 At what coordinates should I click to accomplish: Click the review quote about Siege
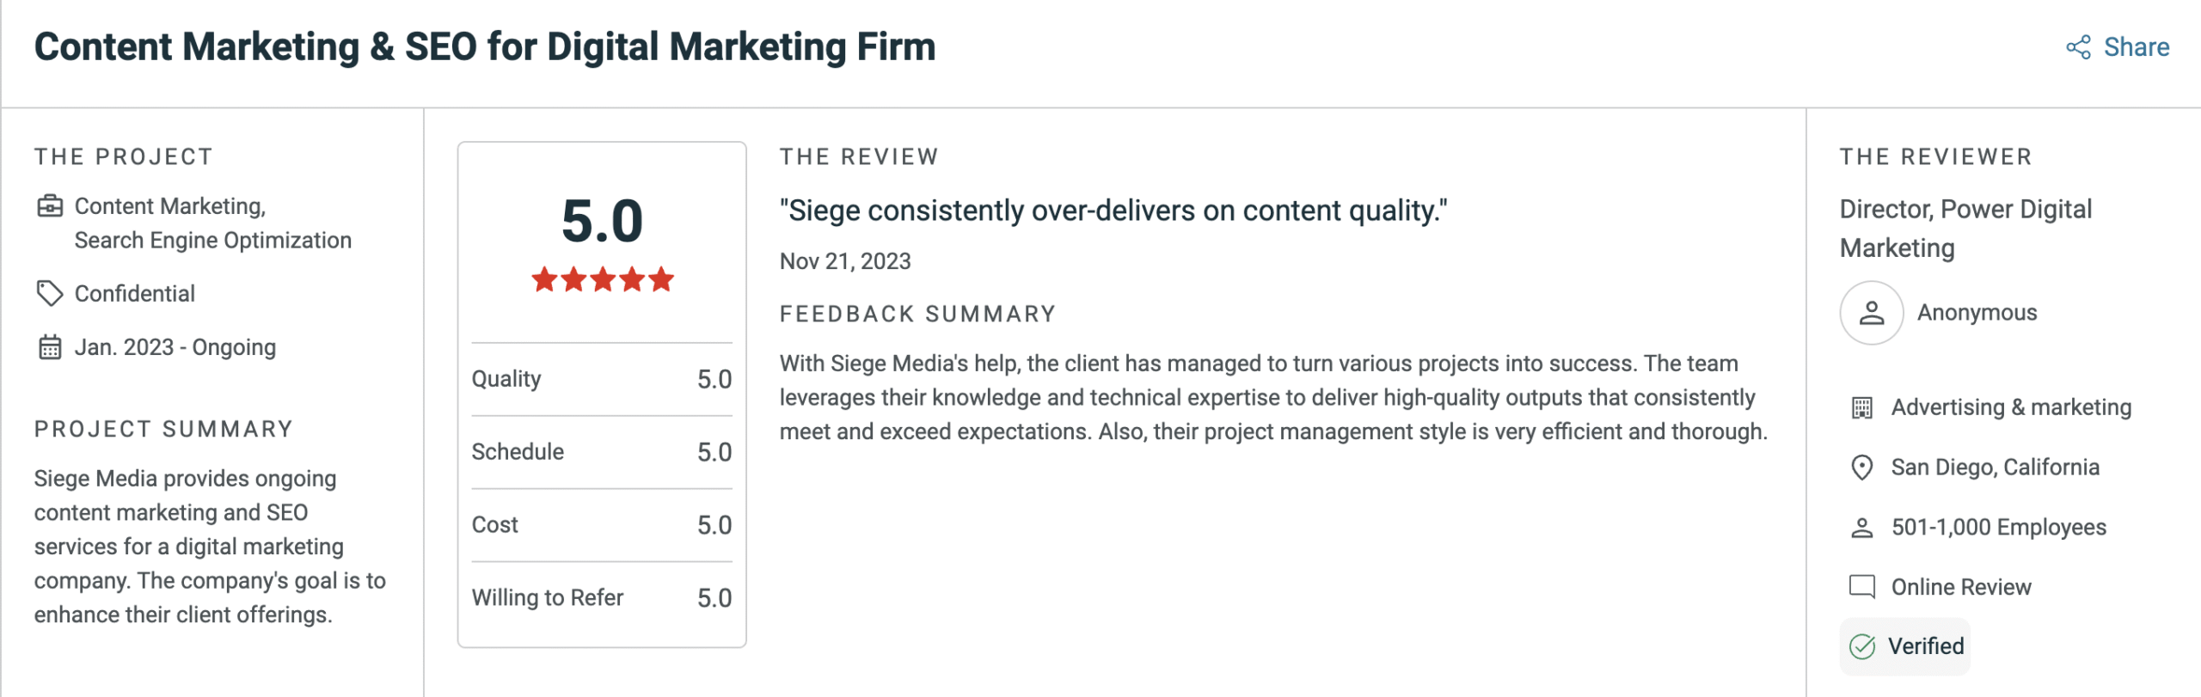click(x=1113, y=211)
